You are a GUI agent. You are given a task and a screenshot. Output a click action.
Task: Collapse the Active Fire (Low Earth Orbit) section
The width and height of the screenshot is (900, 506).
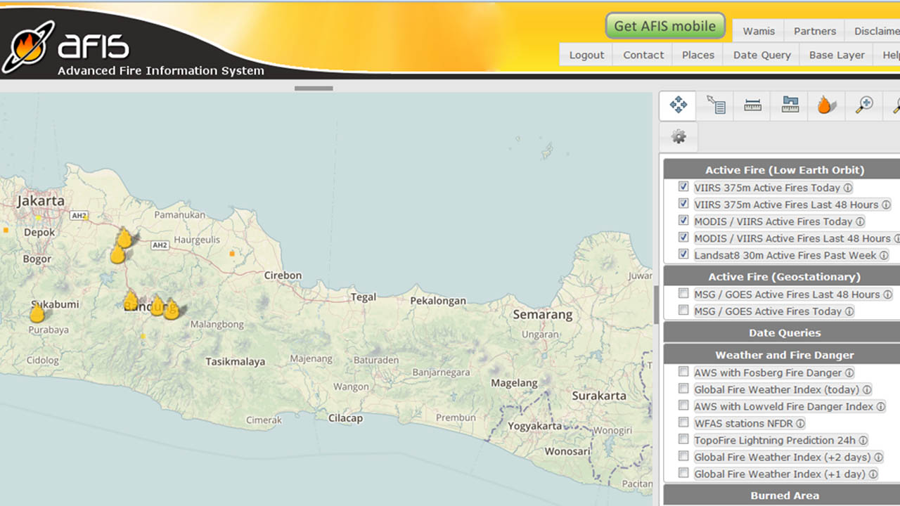[x=784, y=170]
